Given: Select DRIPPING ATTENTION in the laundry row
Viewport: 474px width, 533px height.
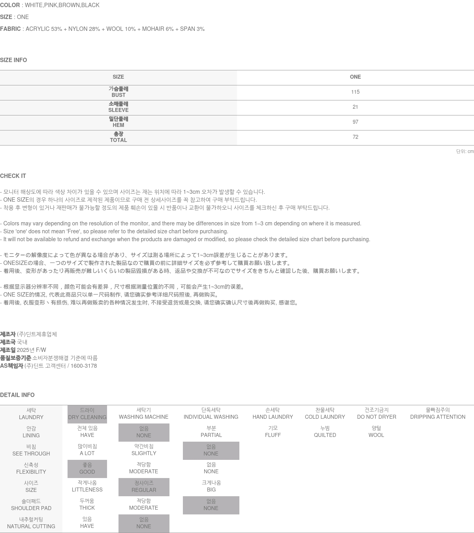Looking at the screenshot, I should pos(437,414).
